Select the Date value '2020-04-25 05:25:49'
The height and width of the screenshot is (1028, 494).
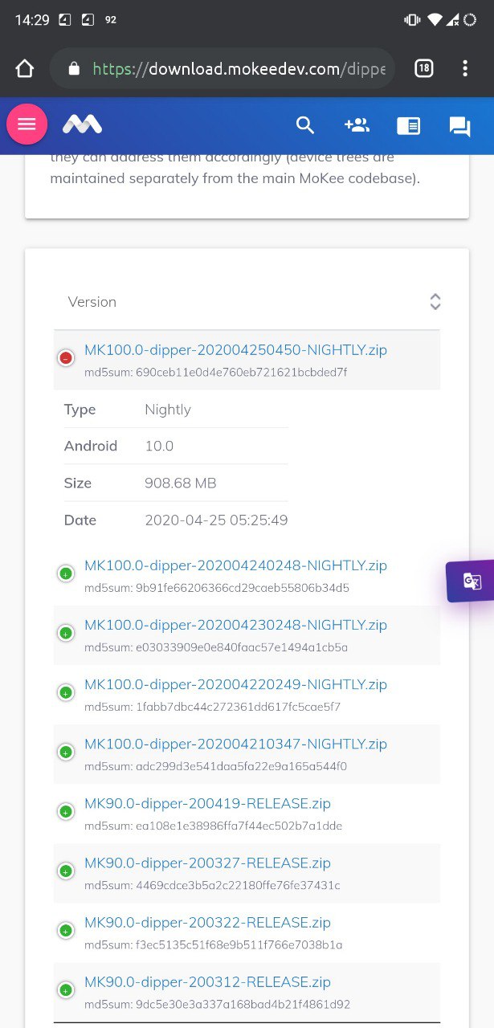point(216,520)
